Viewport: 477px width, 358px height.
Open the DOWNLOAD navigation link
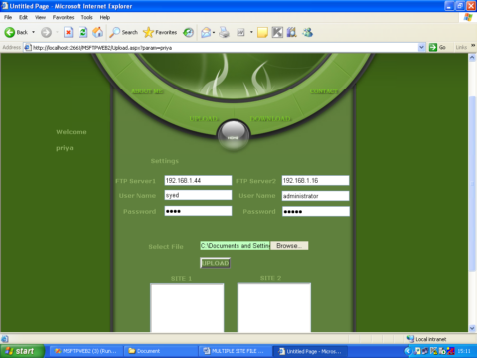pos(271,118)
